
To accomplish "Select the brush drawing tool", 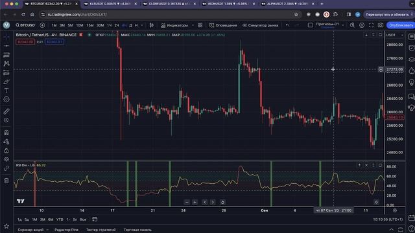I will tap(6, 82).
